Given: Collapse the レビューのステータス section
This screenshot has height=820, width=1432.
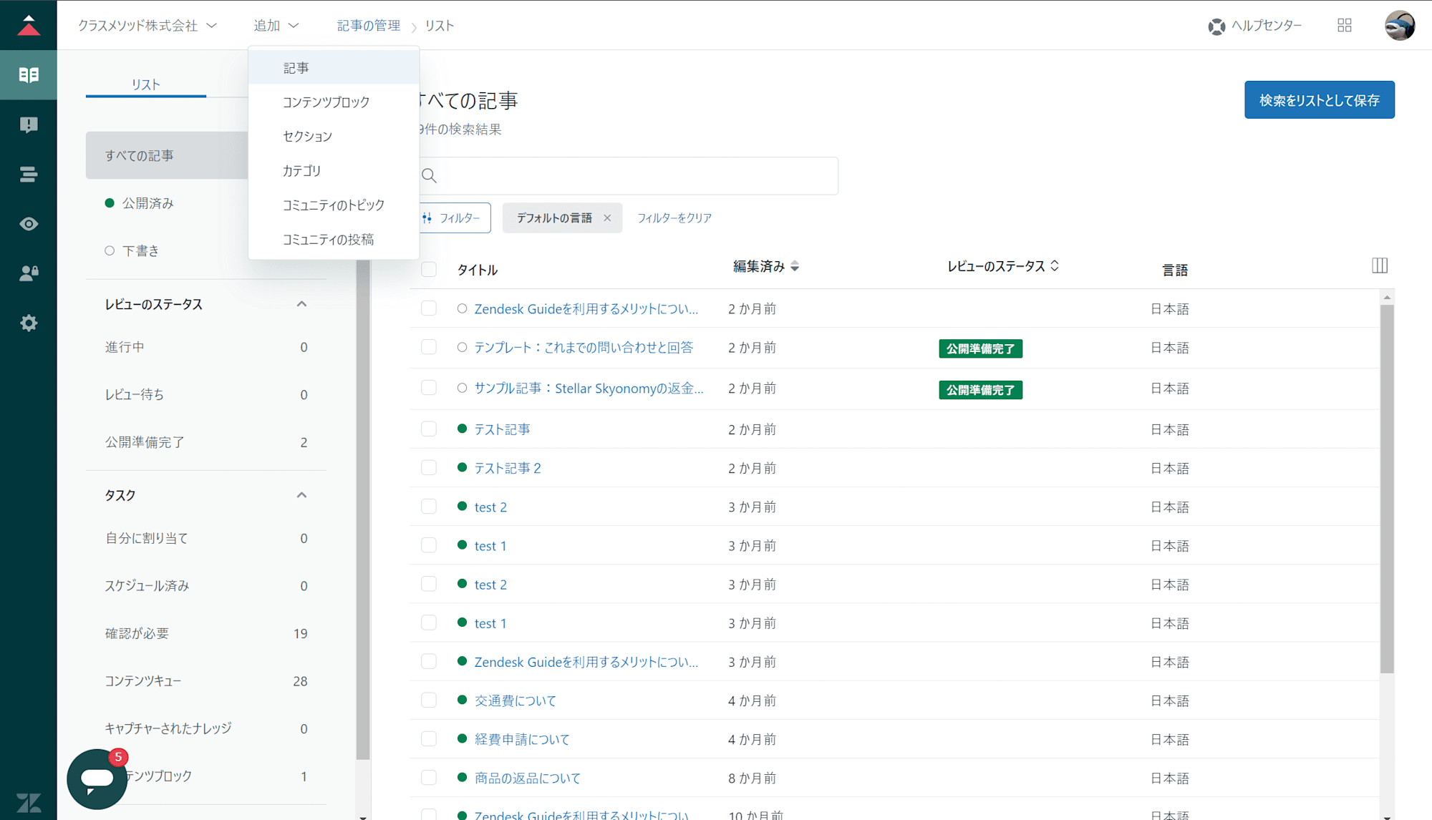Looking at the screenshot, I should (x=301, y=304).
